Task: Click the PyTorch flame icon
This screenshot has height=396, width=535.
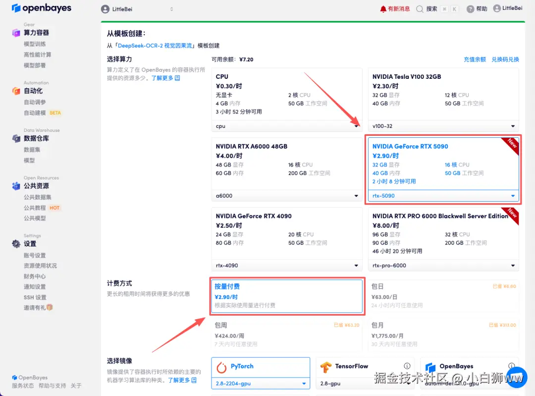Action: 222,367
